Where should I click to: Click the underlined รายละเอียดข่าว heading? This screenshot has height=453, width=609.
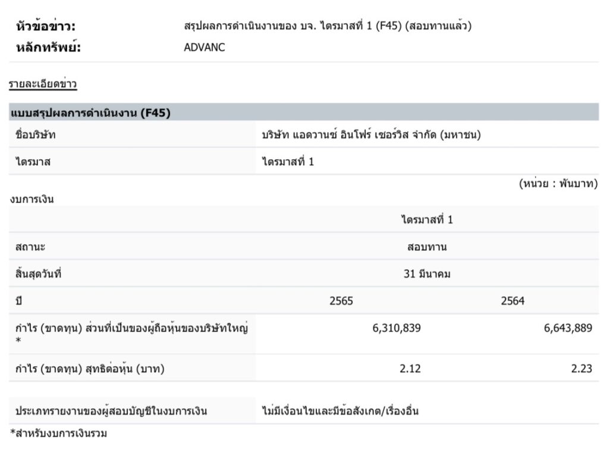click(x=43, y=84)
